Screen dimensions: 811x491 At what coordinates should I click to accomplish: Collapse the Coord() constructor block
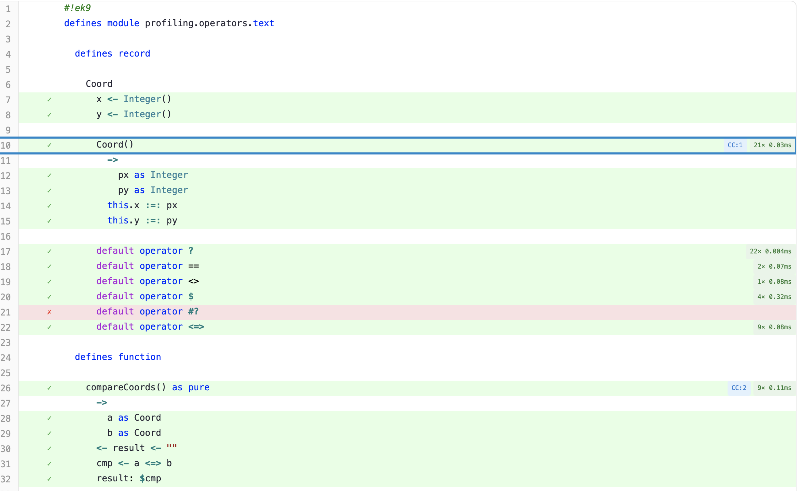[115, 144]
